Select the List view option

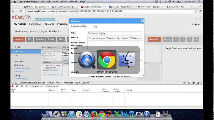point(16,56)
